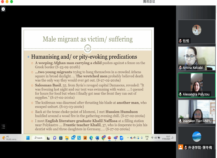Select Alexandra Polyzou's video thumbnail
The width and height of the screenshot is (217, 158).
197,85
